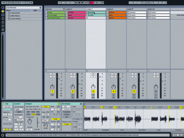Toggle track 2 activator button
The width and height of the screenshot is (184, 138).
pyautogui.click(x=73, y=91)
